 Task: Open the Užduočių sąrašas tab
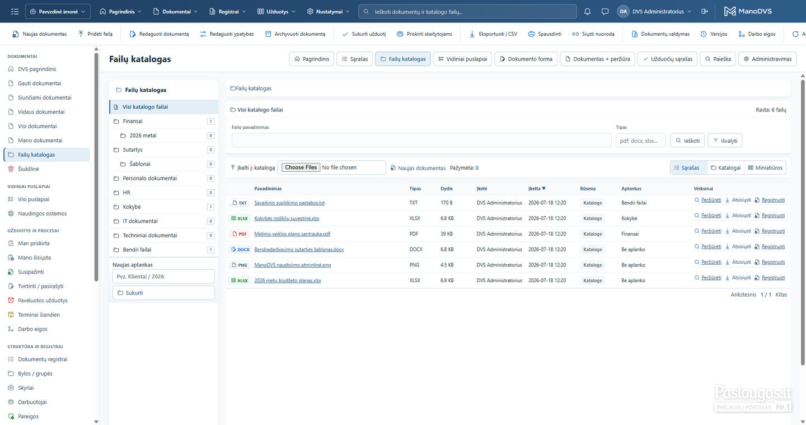click(667, 59)
